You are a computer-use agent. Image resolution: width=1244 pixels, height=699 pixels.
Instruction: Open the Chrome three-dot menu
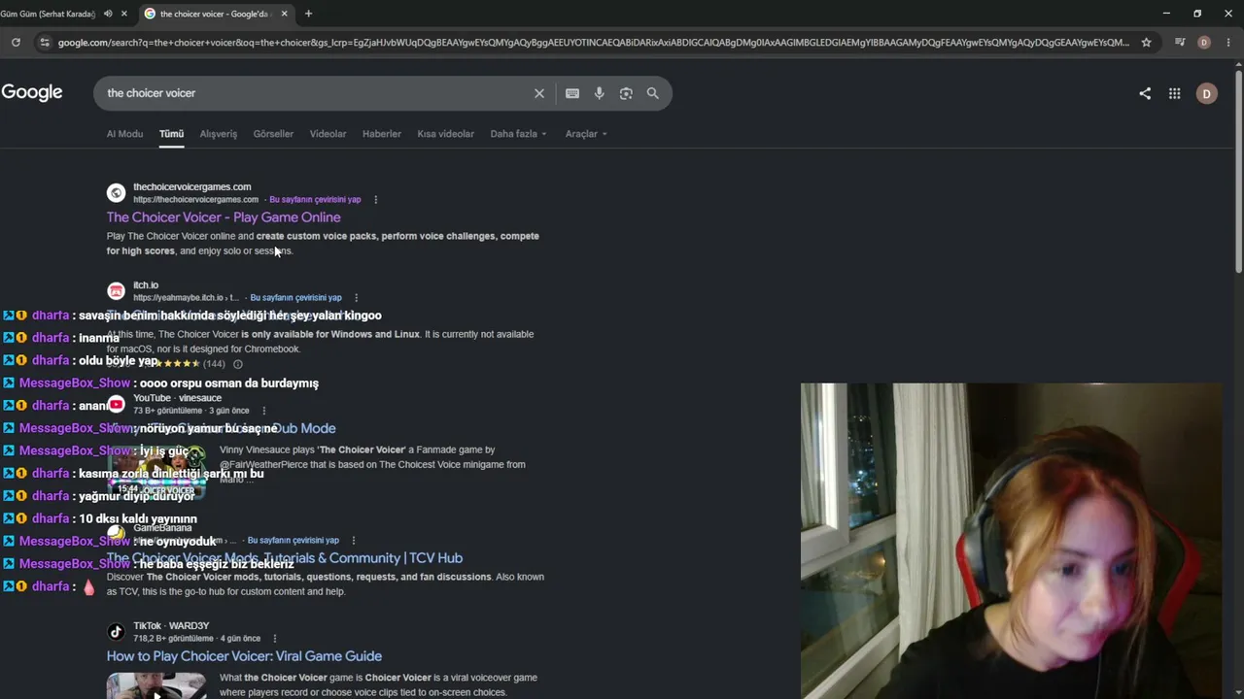pyautogui.click(x=1227, y=42)
